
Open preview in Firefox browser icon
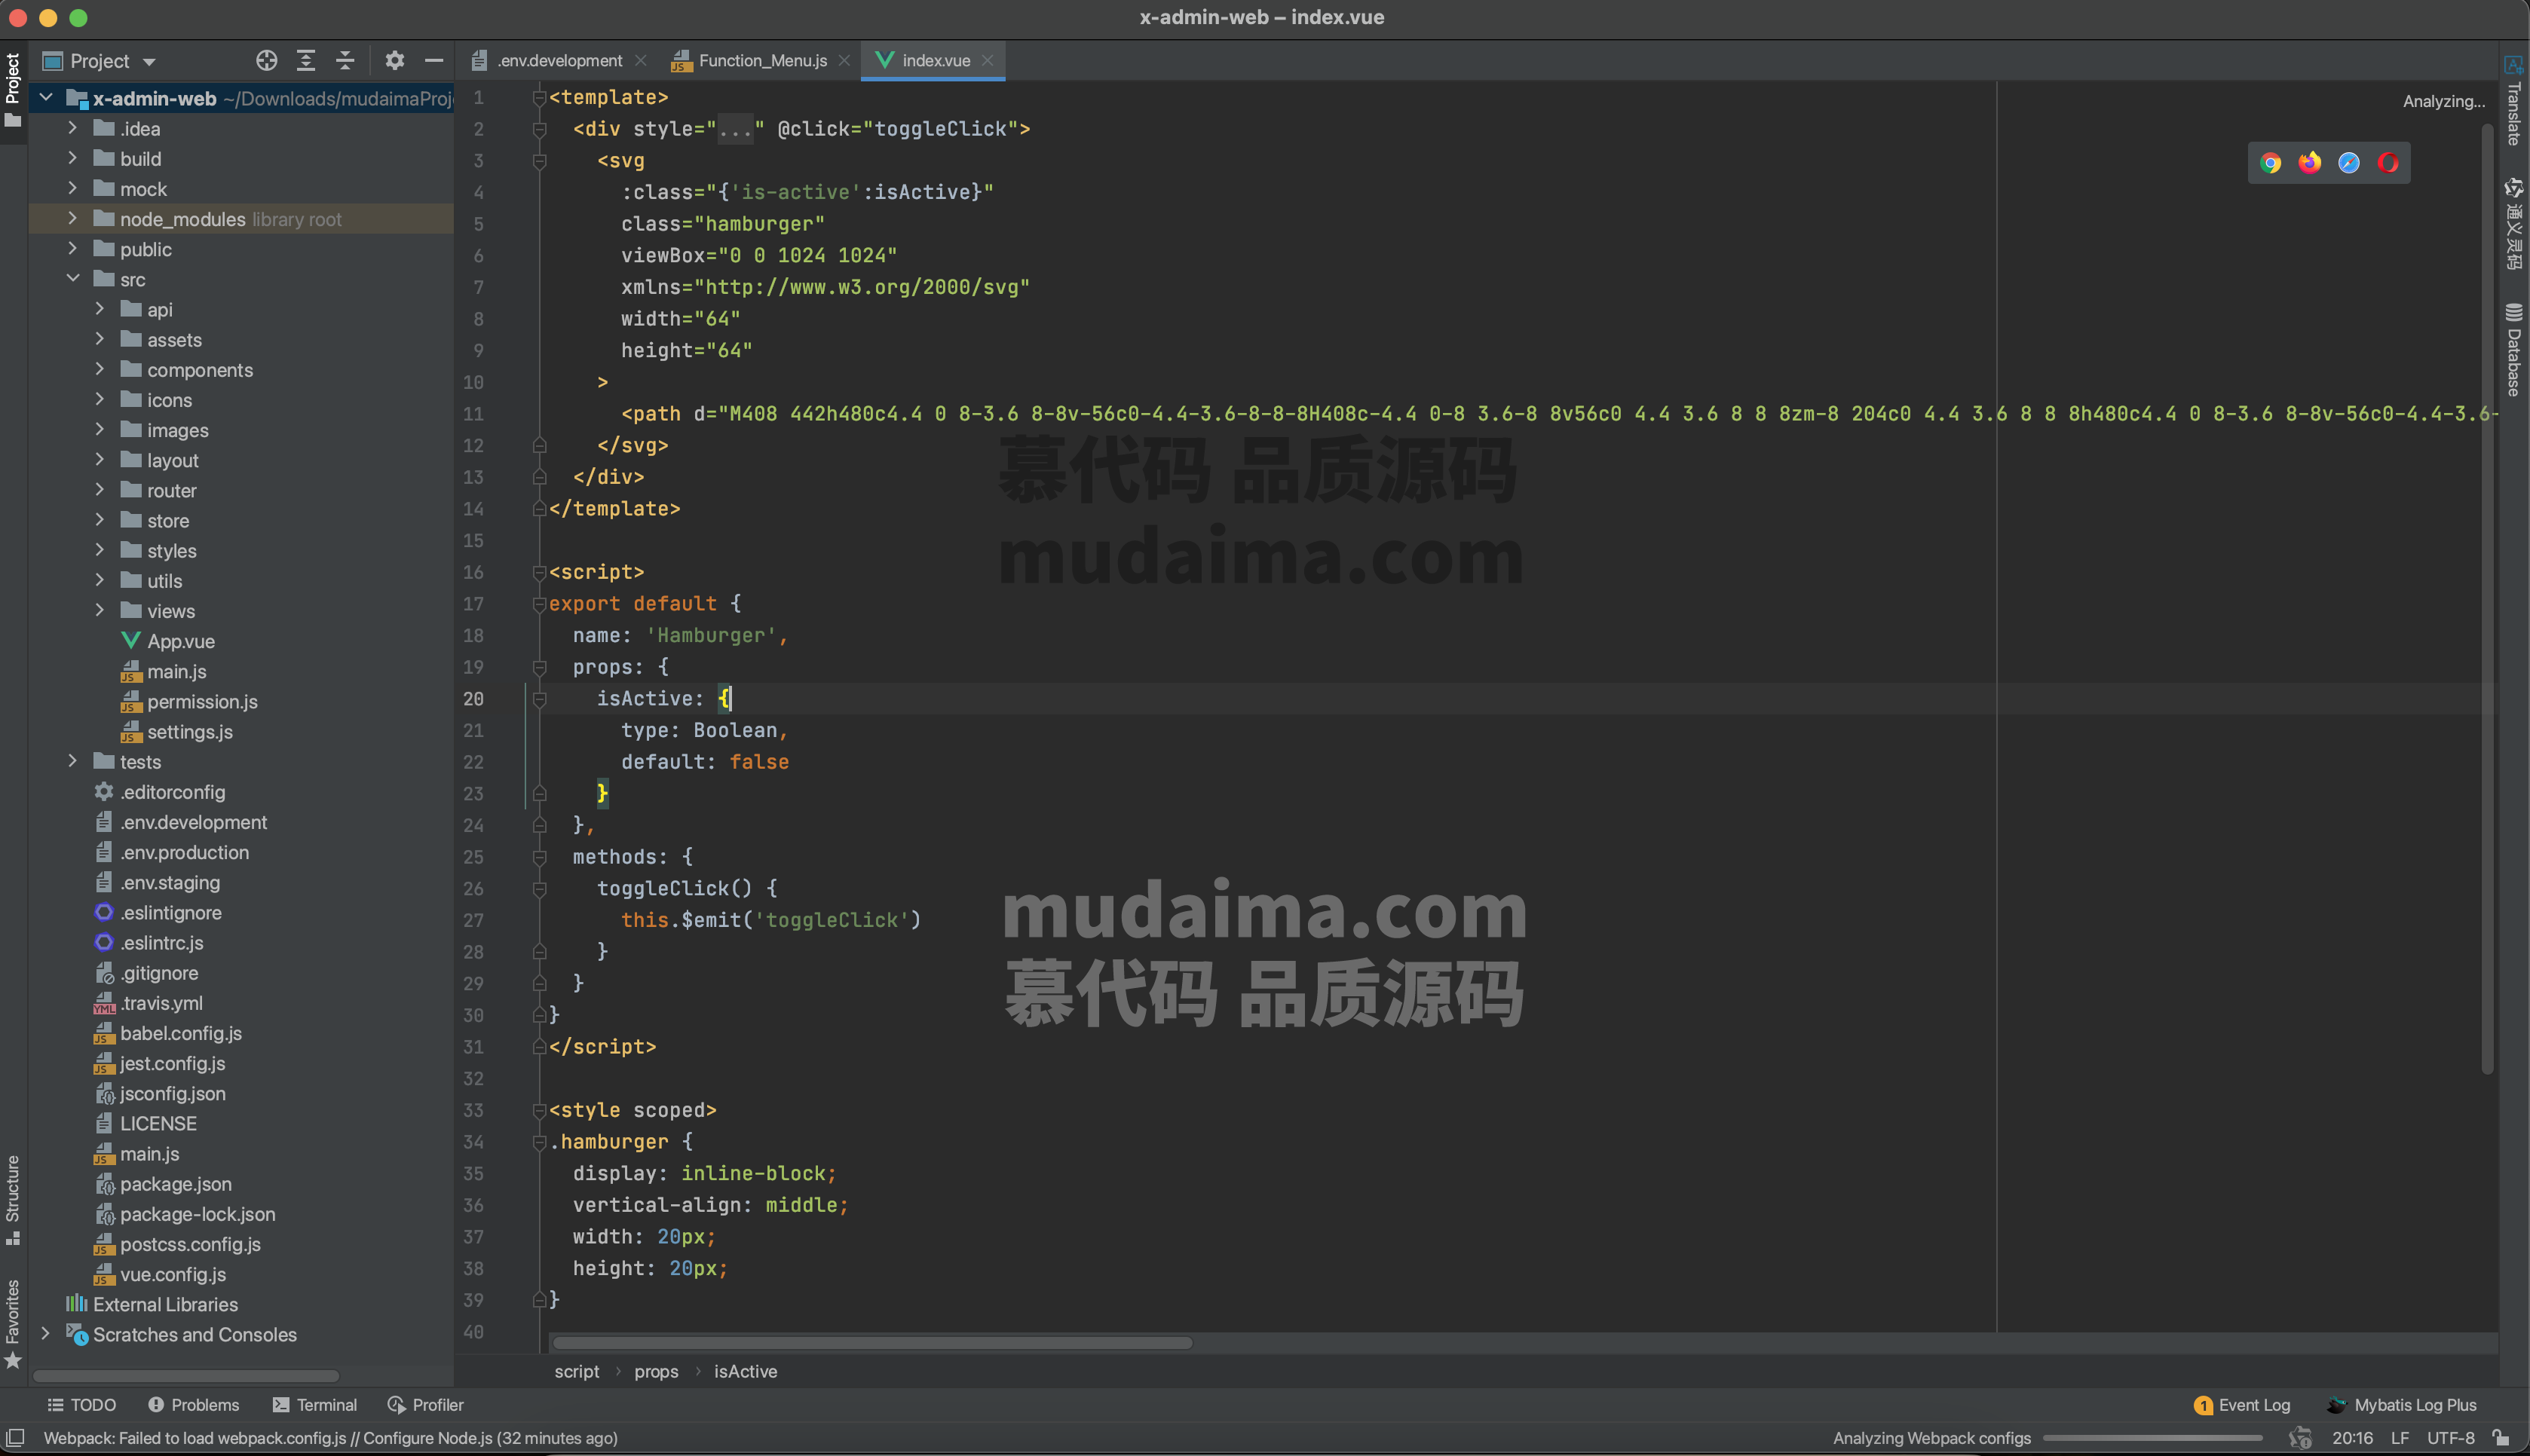coord(2310,163)
